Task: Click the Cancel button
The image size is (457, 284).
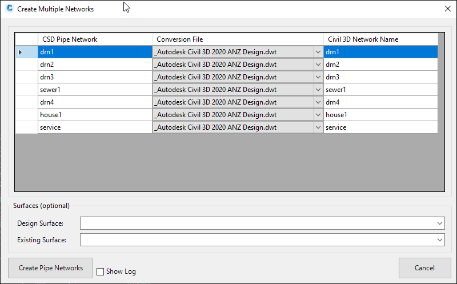Action: click(x=424, y=268)
